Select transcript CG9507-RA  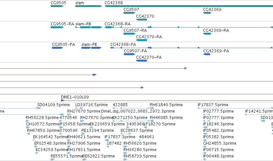[x=135, y=30]
